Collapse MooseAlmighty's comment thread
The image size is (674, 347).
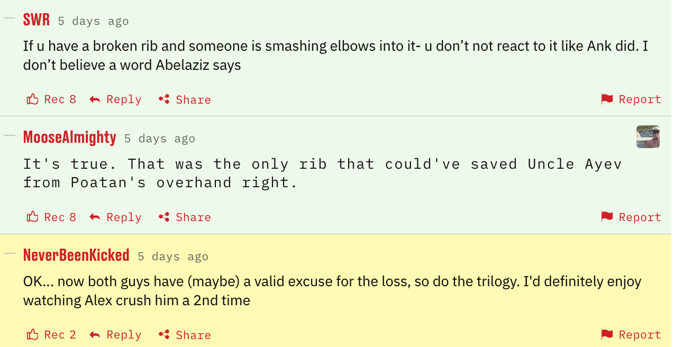point(10,135)
